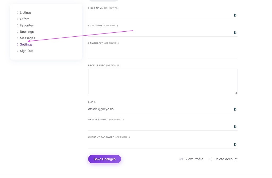The width and height of the screenshot is (272, 178).
Task: Click the eye icon next to View Profile
Action: pos(181,159)
